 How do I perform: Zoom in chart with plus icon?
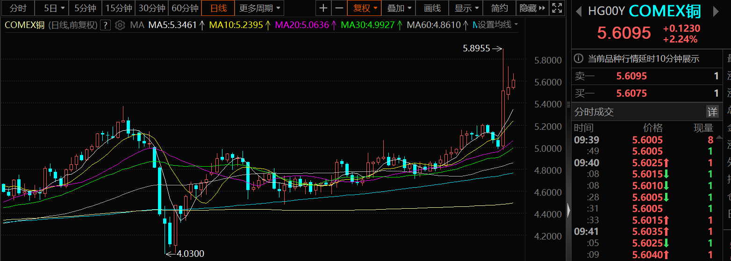pos(323,8)
